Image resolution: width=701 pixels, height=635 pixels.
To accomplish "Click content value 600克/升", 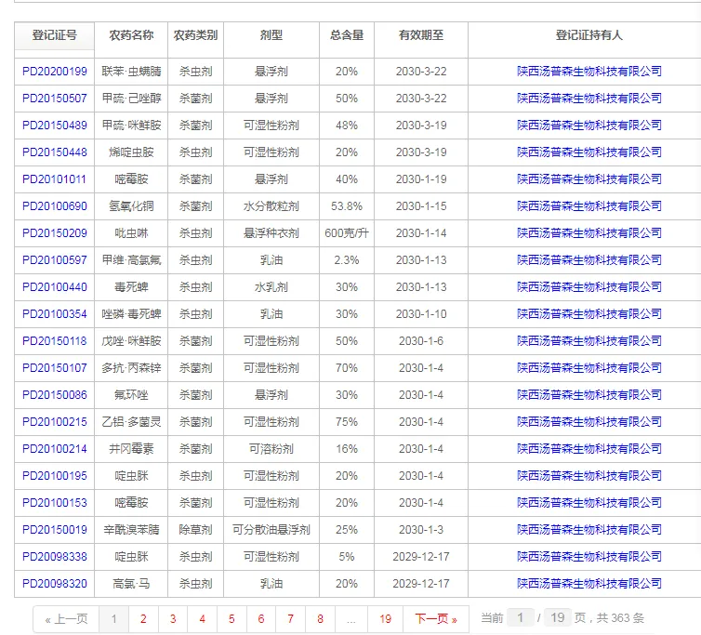I will [x=347, y=233].
